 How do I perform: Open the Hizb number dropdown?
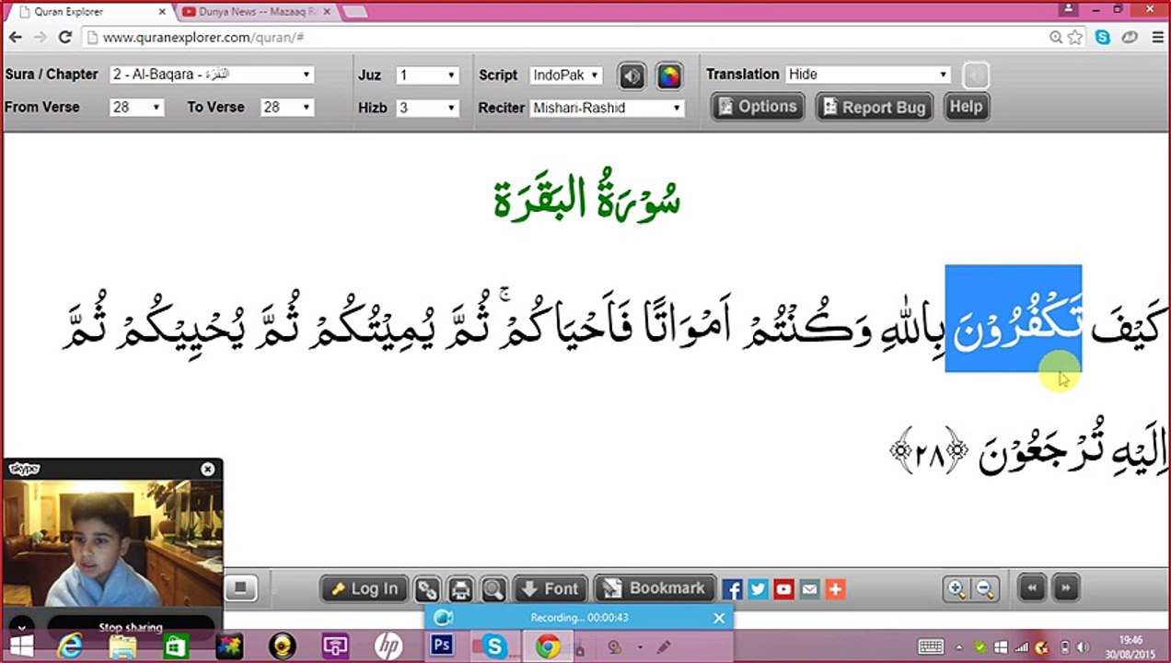[426, 108]
